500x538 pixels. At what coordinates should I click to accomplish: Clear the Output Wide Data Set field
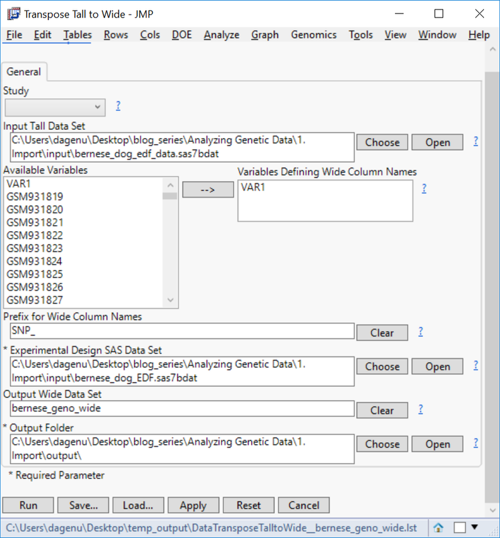(x=382, y=410)
